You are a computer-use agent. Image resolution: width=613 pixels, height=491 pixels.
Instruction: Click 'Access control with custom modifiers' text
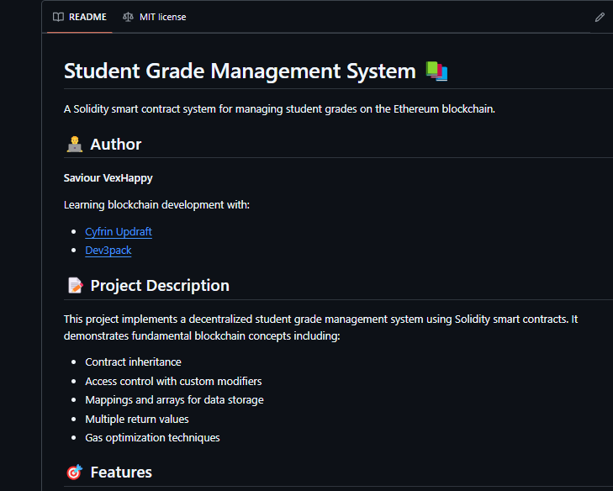[x=173, y=381]
